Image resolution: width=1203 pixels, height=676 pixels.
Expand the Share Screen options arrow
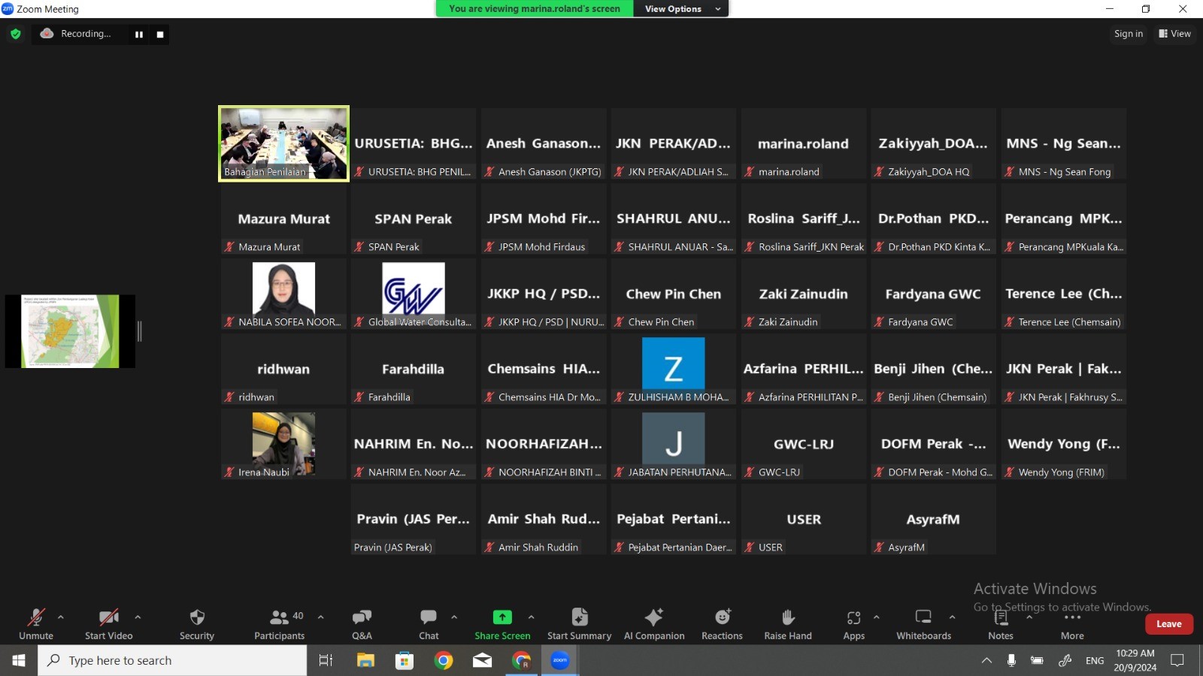532,617
